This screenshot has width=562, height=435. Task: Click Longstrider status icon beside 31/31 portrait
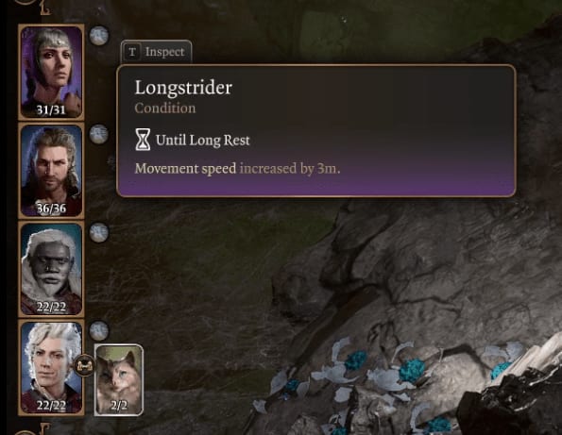[x=98, y=36]
